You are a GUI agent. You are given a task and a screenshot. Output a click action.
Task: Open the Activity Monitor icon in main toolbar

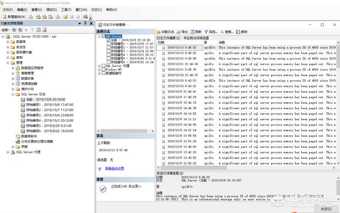[x=86, y=16]
